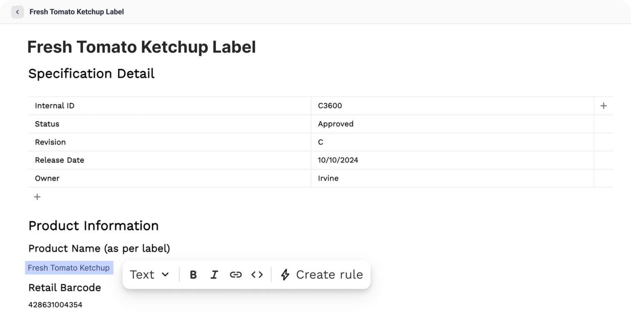This screenshot has width=631, height=321.
Task: Format selection as inline code
Action: [257, 275]
